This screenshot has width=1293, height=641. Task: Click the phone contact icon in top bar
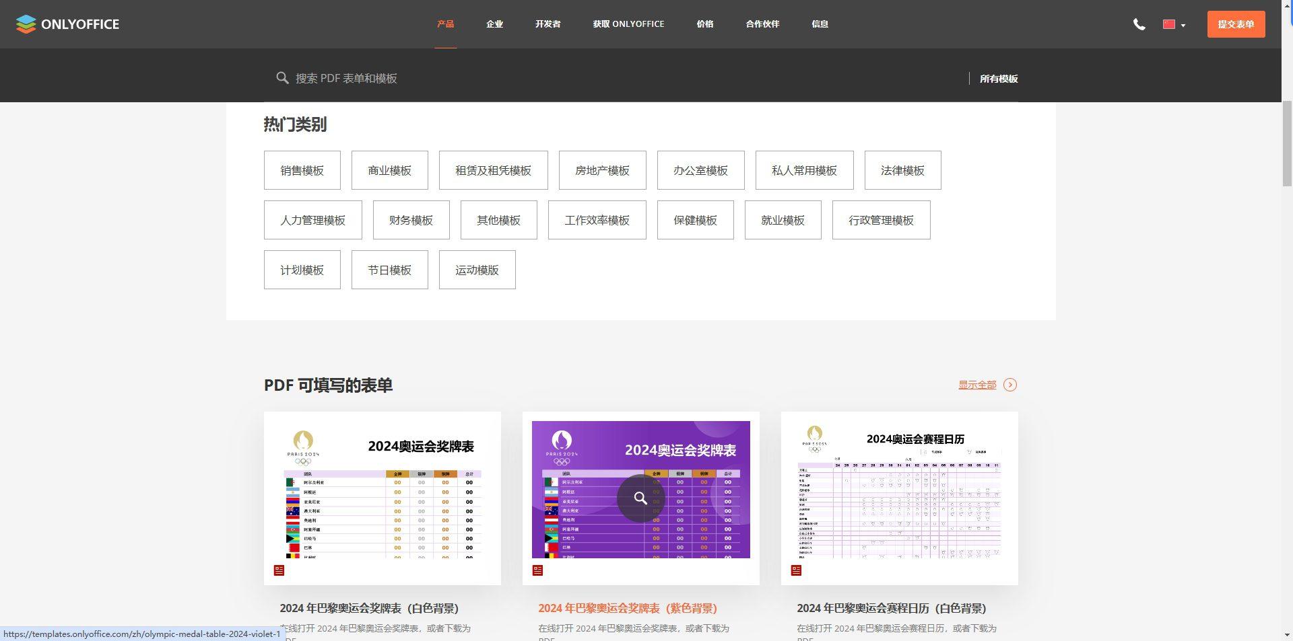pos(1139,24)
